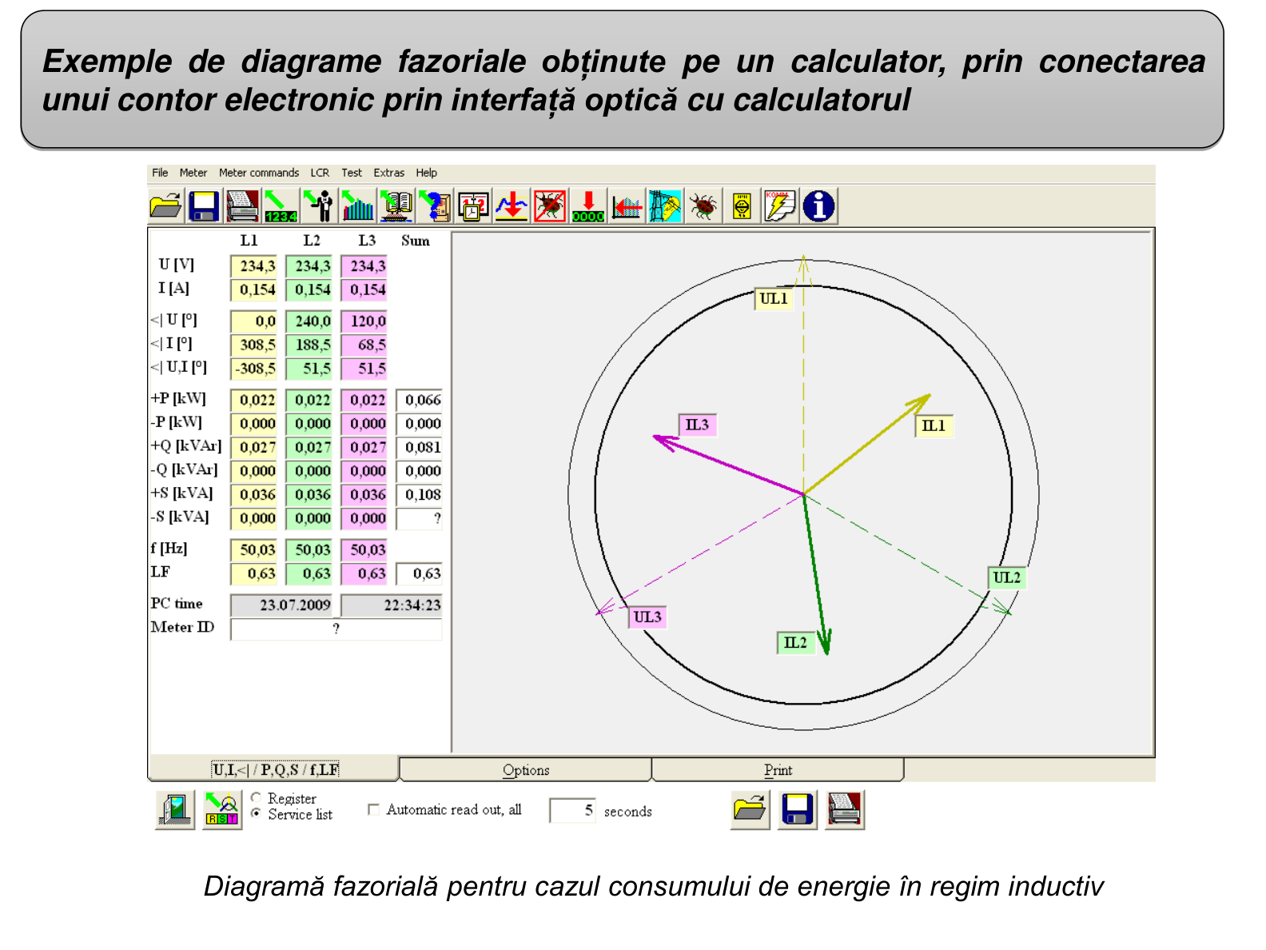
Task: Switch to the U,I,<| / P,Q,S / f,LF tab
Action: (275, 769)
